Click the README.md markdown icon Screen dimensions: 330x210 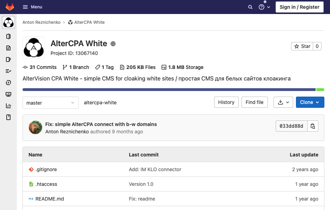(x=31, y=199)
